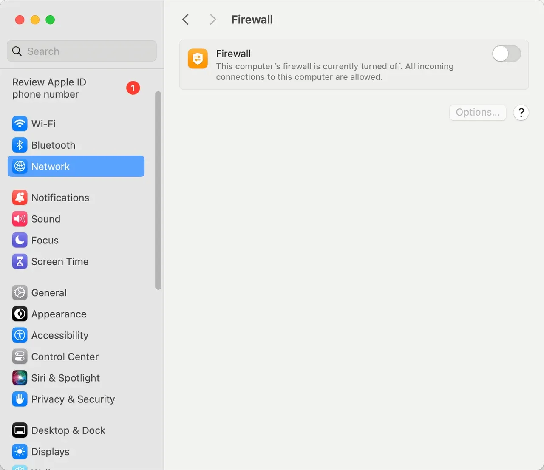Open Privacy & Security label
This screenshot has height=470, width=544.
(73, 399)
